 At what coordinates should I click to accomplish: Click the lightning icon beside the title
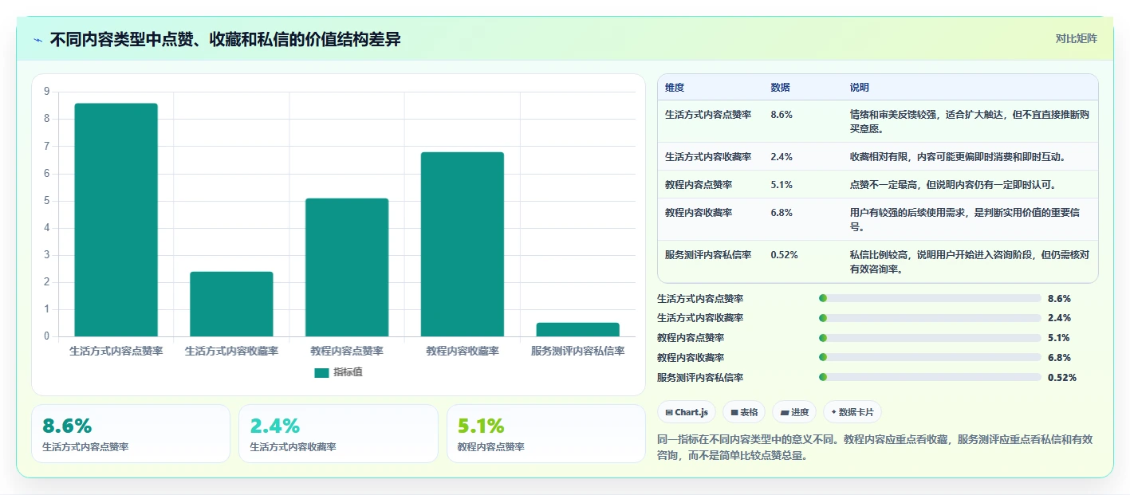click(x=37, y=40)
